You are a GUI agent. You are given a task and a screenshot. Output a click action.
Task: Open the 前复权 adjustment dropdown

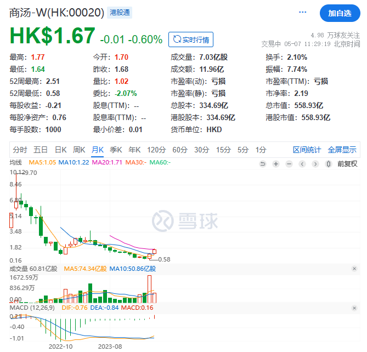(x=347, y=164)
